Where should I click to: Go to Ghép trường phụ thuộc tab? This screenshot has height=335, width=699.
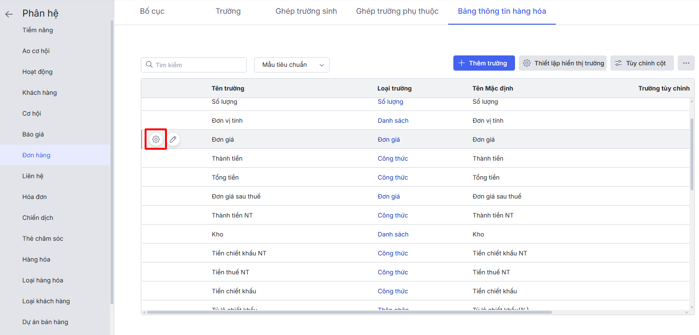coord(397,11)
